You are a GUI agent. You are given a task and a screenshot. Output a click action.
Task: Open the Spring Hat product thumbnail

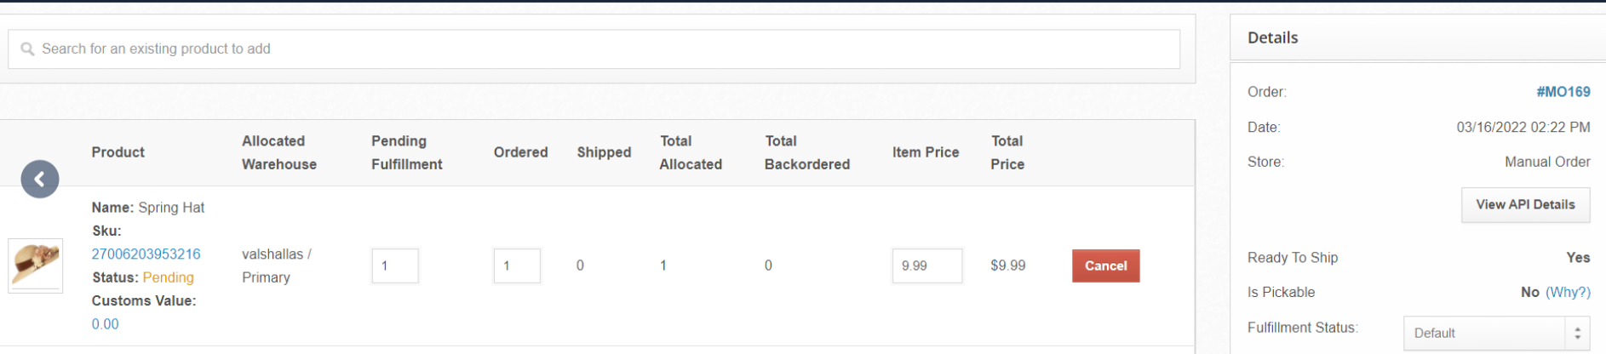[36, 265]
